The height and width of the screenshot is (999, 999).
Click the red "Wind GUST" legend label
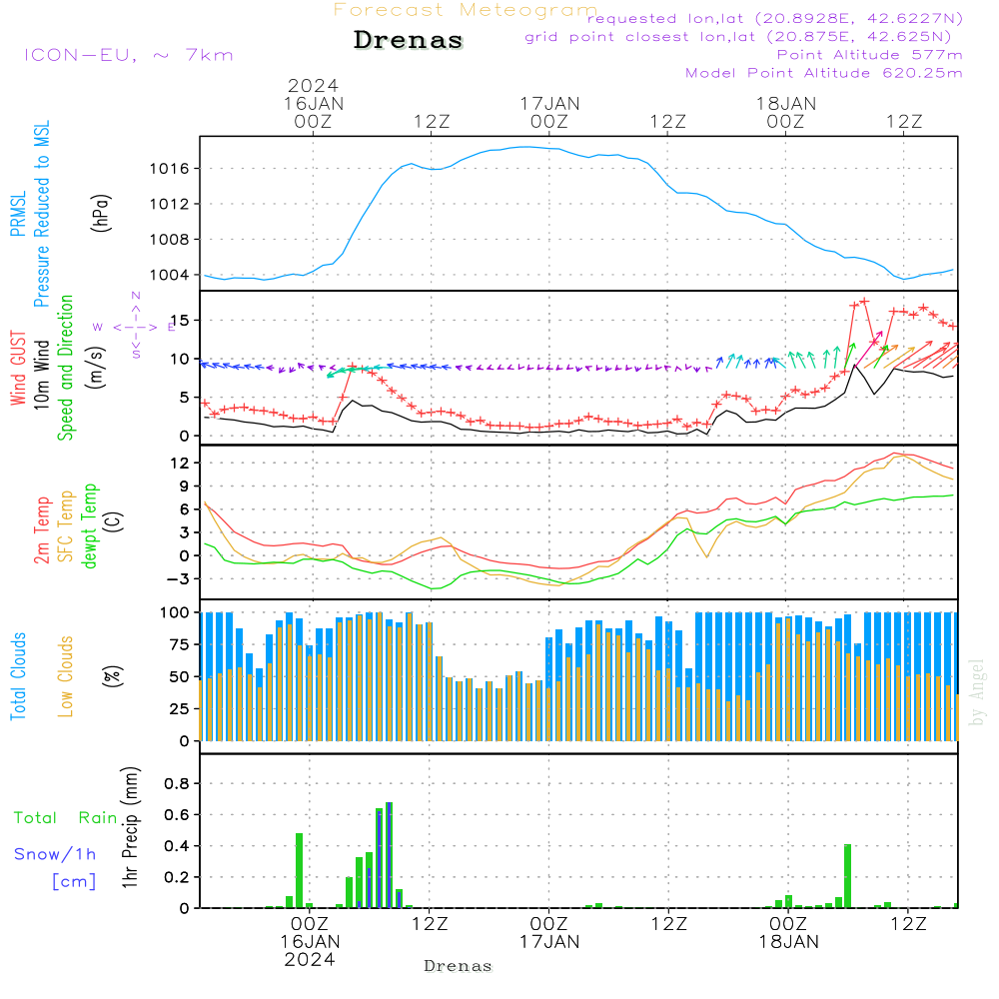coord(18,368)
